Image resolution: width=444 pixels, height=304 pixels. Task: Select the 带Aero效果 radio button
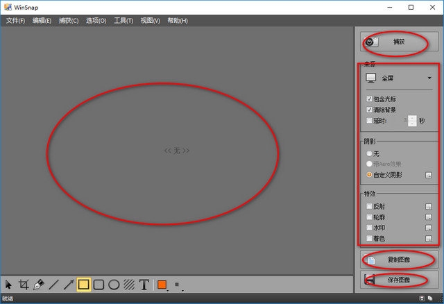pyautogui.click(x=369, y=164)
